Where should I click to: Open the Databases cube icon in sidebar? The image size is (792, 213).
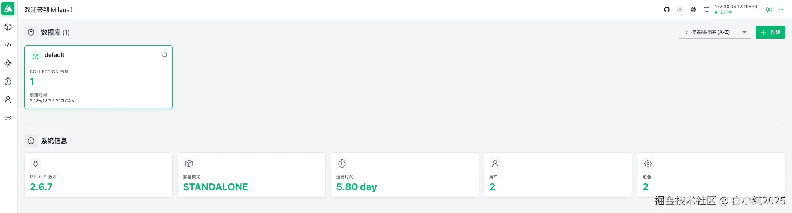coord(8,27)
